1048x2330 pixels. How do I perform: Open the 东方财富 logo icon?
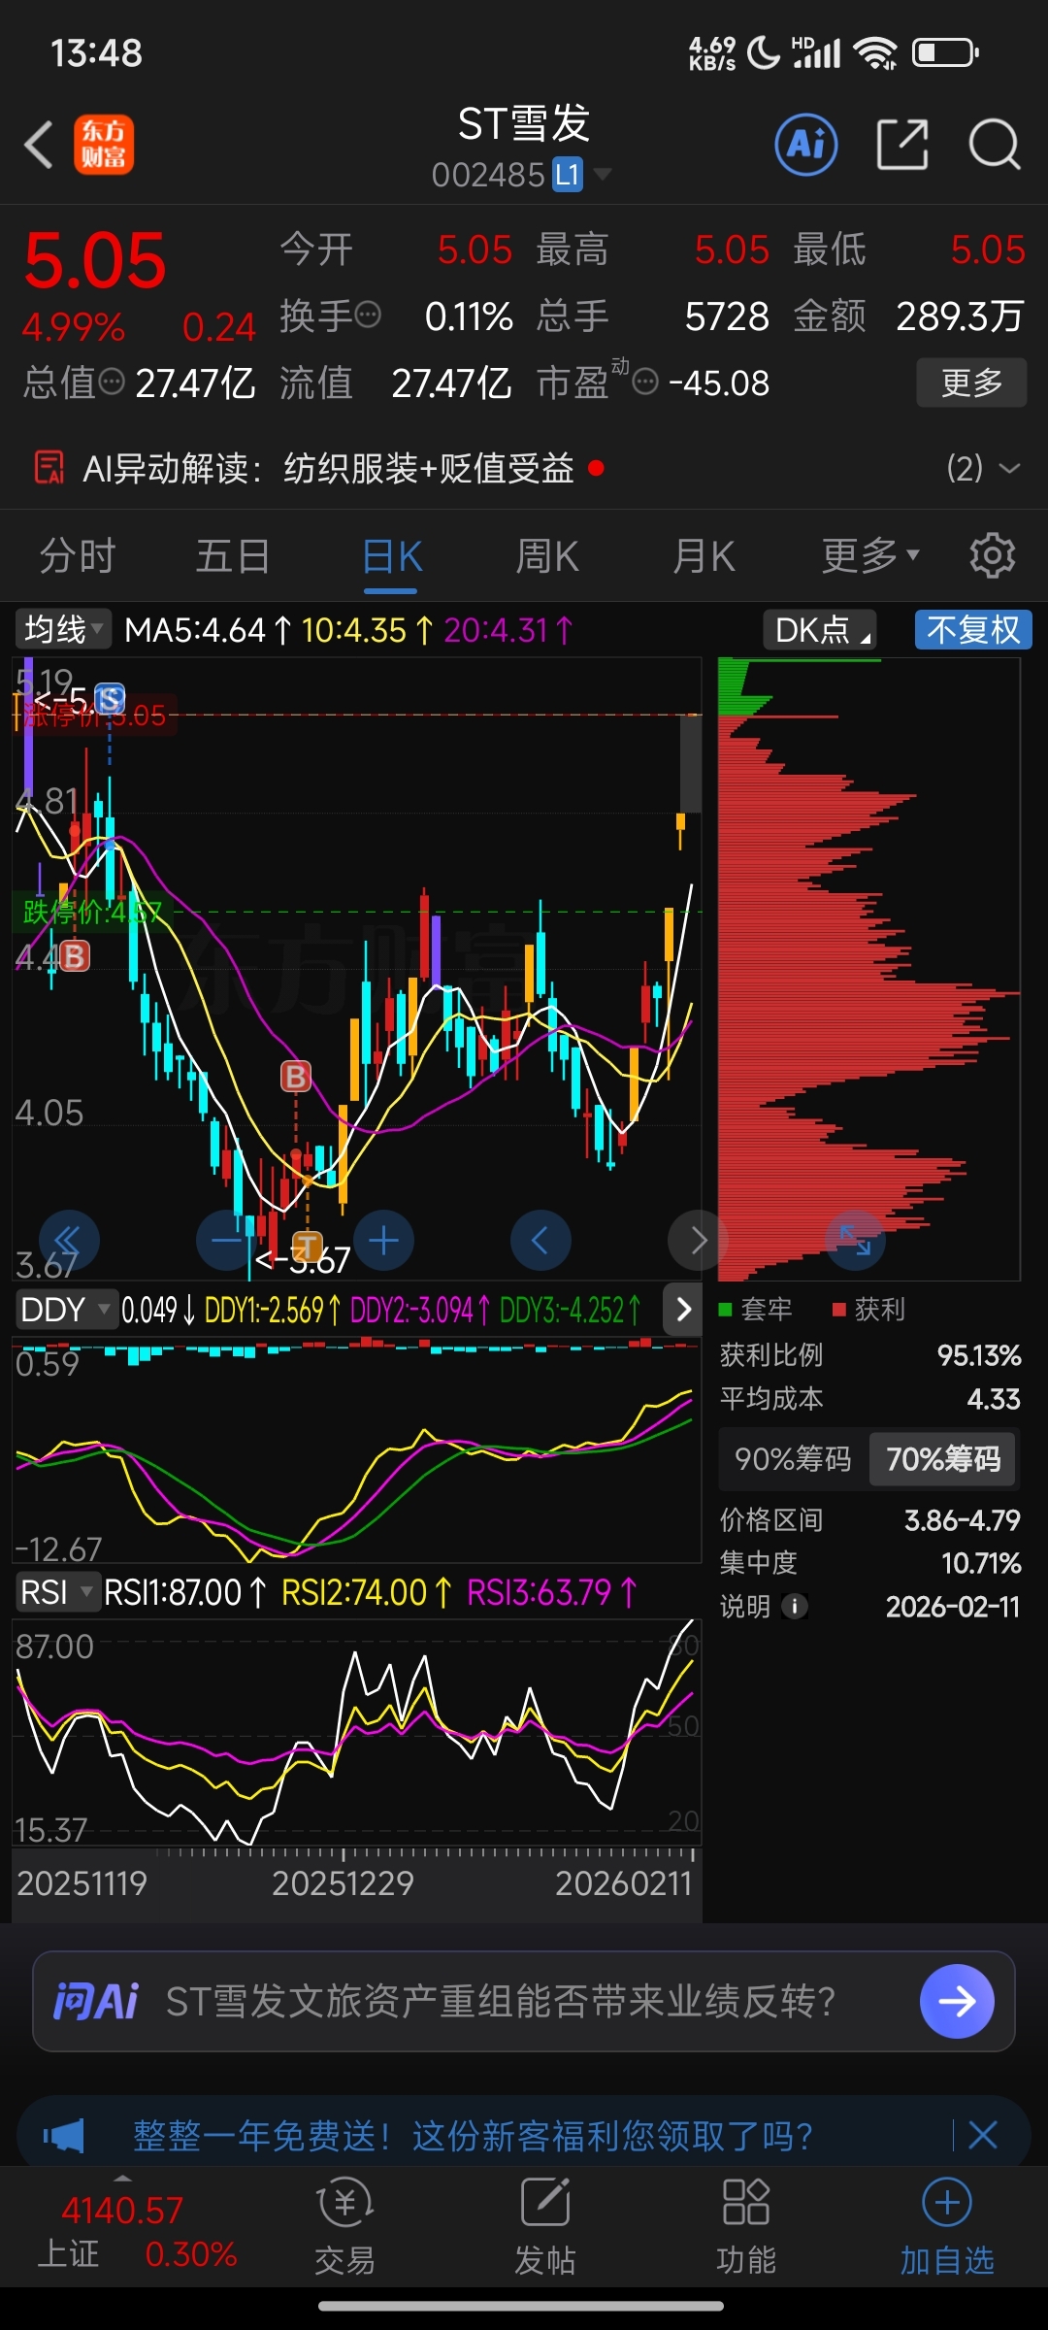point(104,146)
